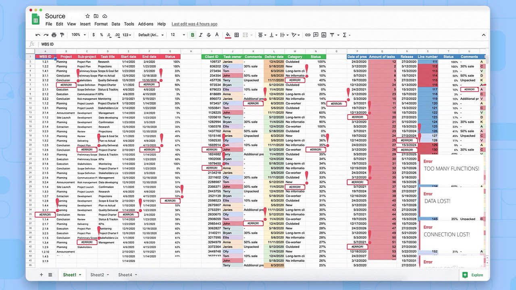Toggle Italic formatting
Screen dimensions: 516x290
tap(201, 35)
